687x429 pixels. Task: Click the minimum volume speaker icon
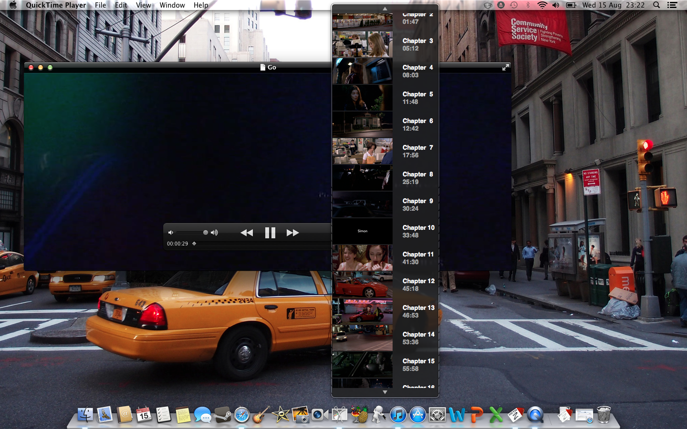pos(171,233)
